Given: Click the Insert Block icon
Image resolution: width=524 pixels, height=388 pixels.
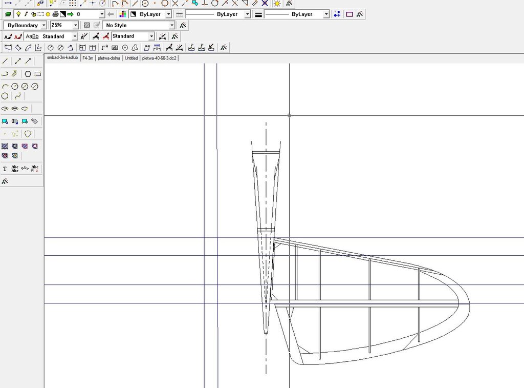Looking at the screenshot, I should coord(5,121).
